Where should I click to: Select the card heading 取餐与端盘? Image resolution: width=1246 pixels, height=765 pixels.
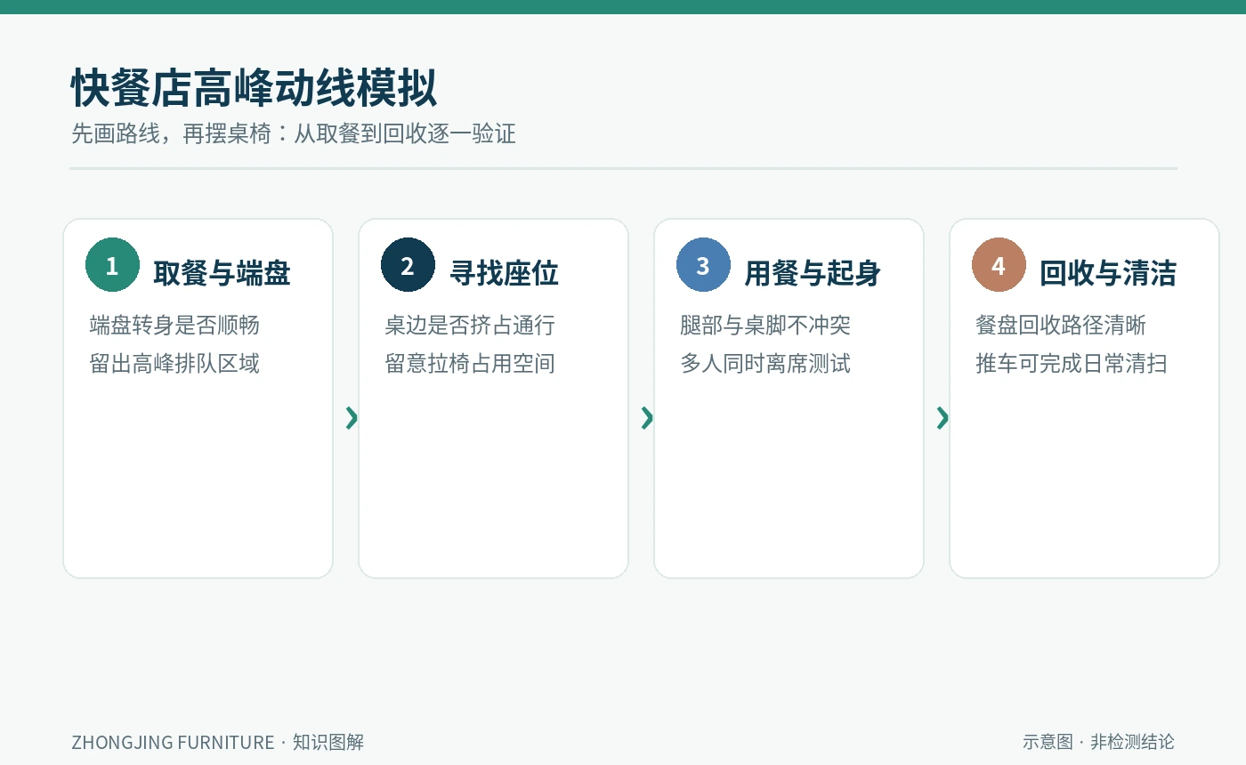(x=222, y=273)
